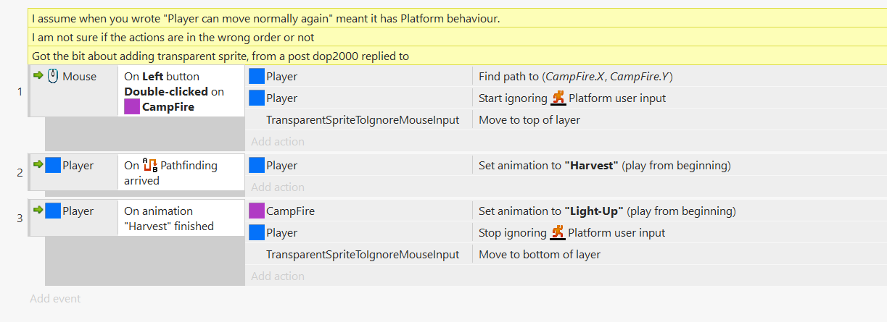Click green trigger arrow of event 2
Viewport: 887px width, 322px height.
coord(38,165)
